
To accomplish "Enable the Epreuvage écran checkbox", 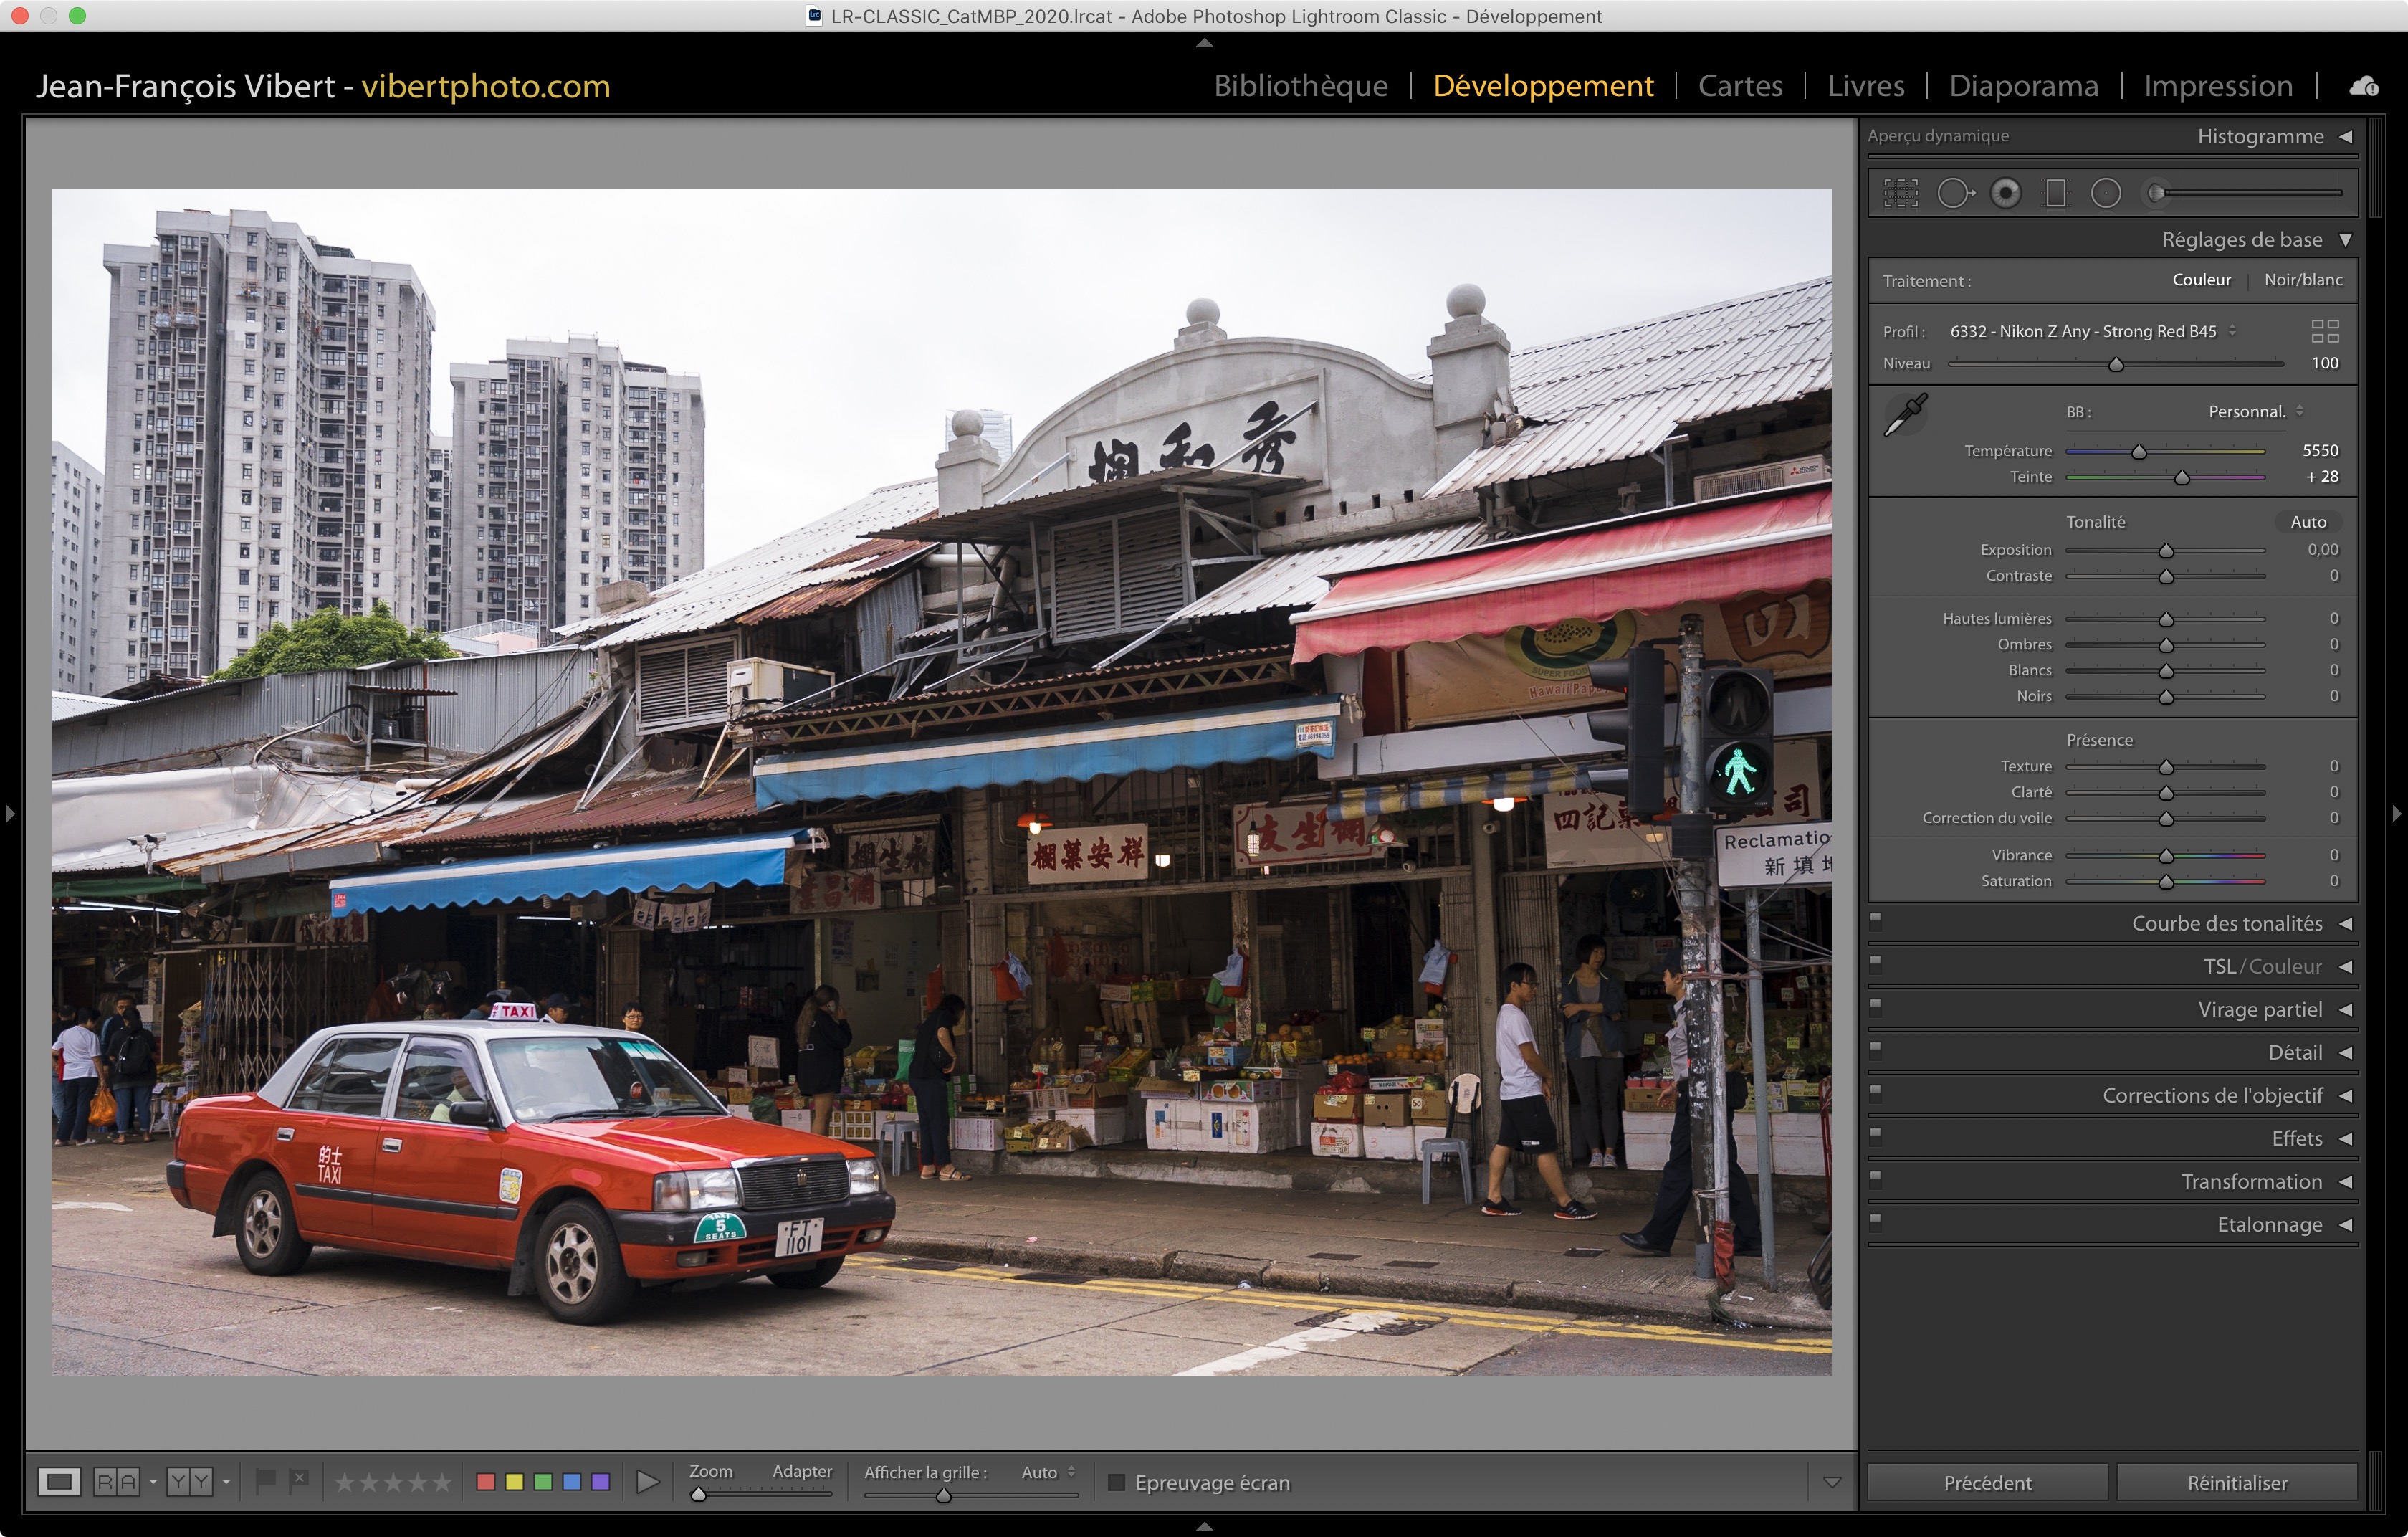I will pos(1117,1482).
